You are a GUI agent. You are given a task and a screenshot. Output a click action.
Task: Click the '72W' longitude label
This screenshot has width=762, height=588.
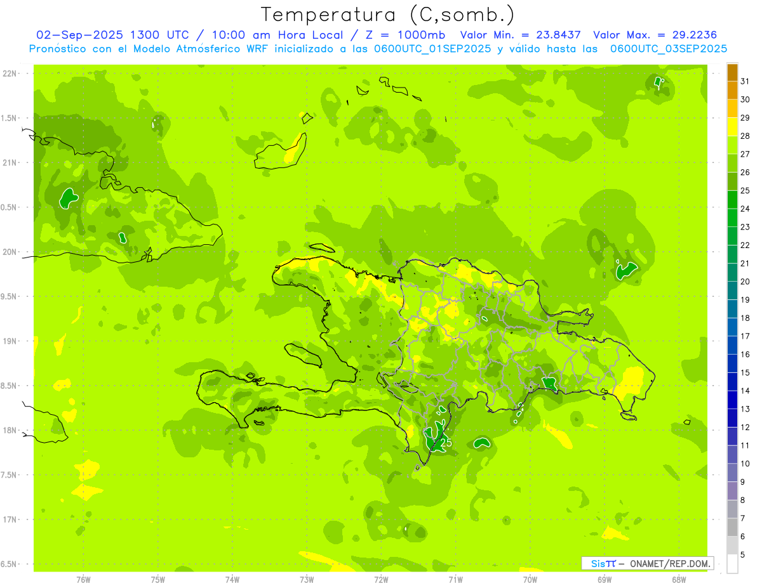[x=381, y=580]
